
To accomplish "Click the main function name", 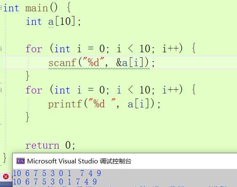I will tap(37, 8).
